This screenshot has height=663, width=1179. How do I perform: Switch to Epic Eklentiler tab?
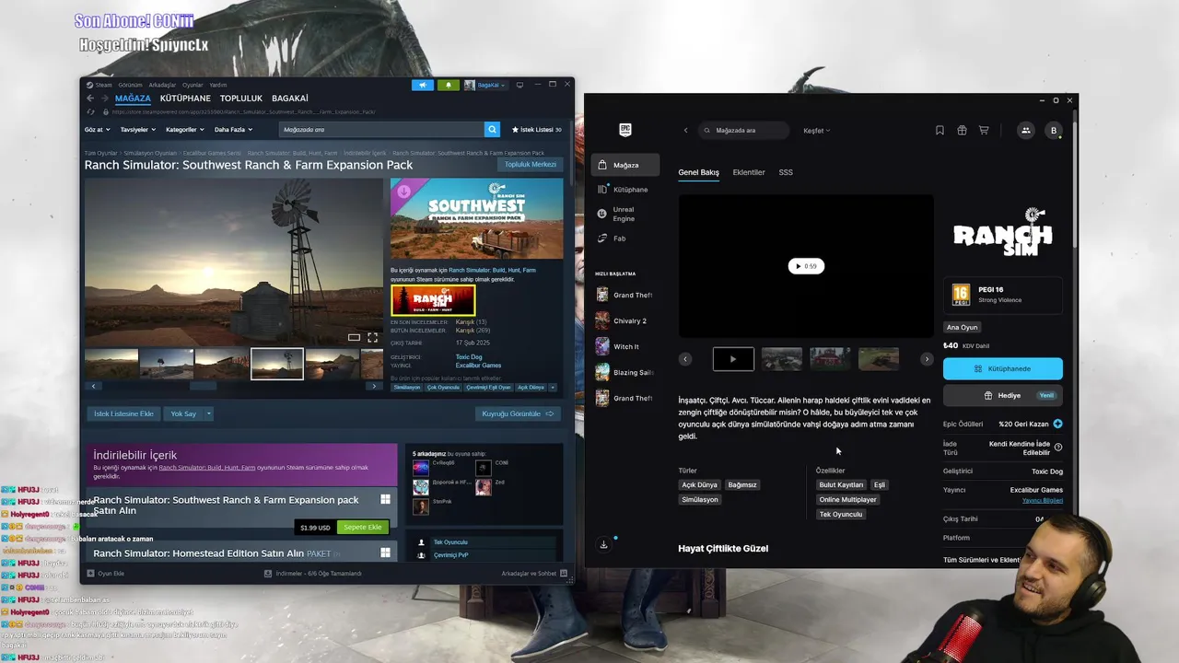(x=749, y=172)
